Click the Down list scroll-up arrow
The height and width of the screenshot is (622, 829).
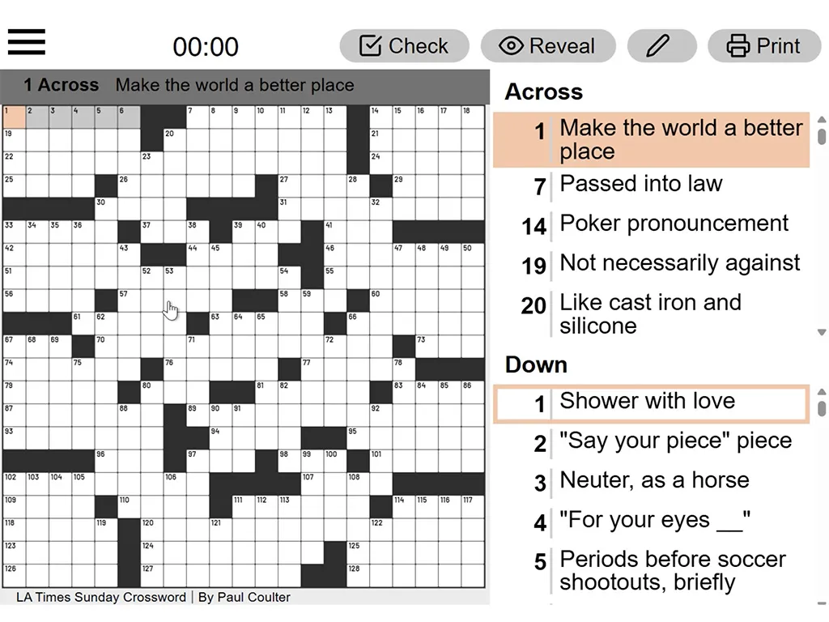tap(822, 392)
